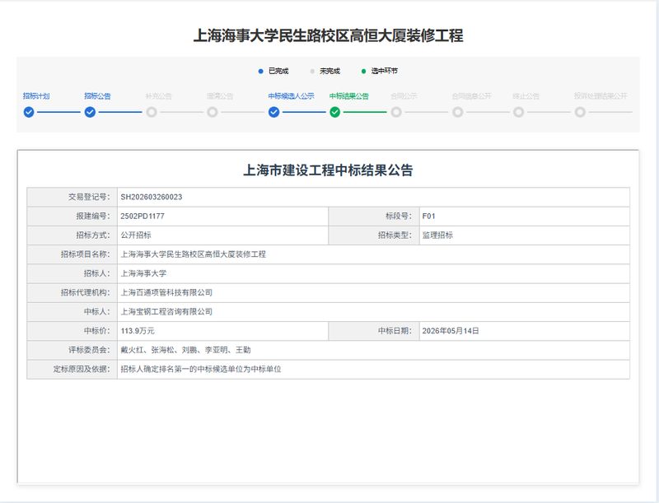The width and height of the screenshot is (659, 503).
Task: Click the 中标日期 value 2026年05月14日
Action: pyautogui.click(x=451, y=331)
